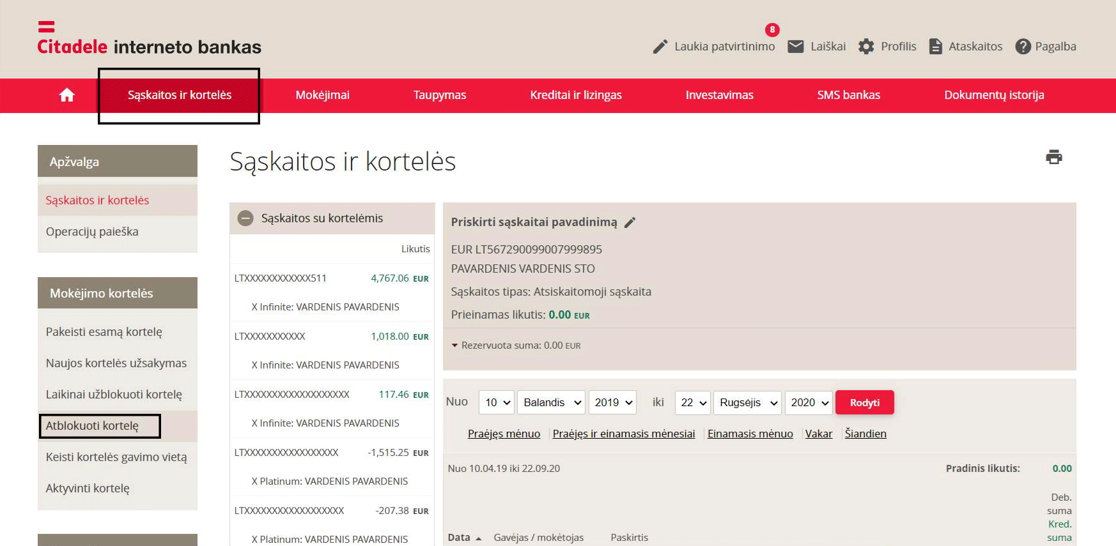
Task: Open the Profilis gear icon
Action: tap(866, 47)
